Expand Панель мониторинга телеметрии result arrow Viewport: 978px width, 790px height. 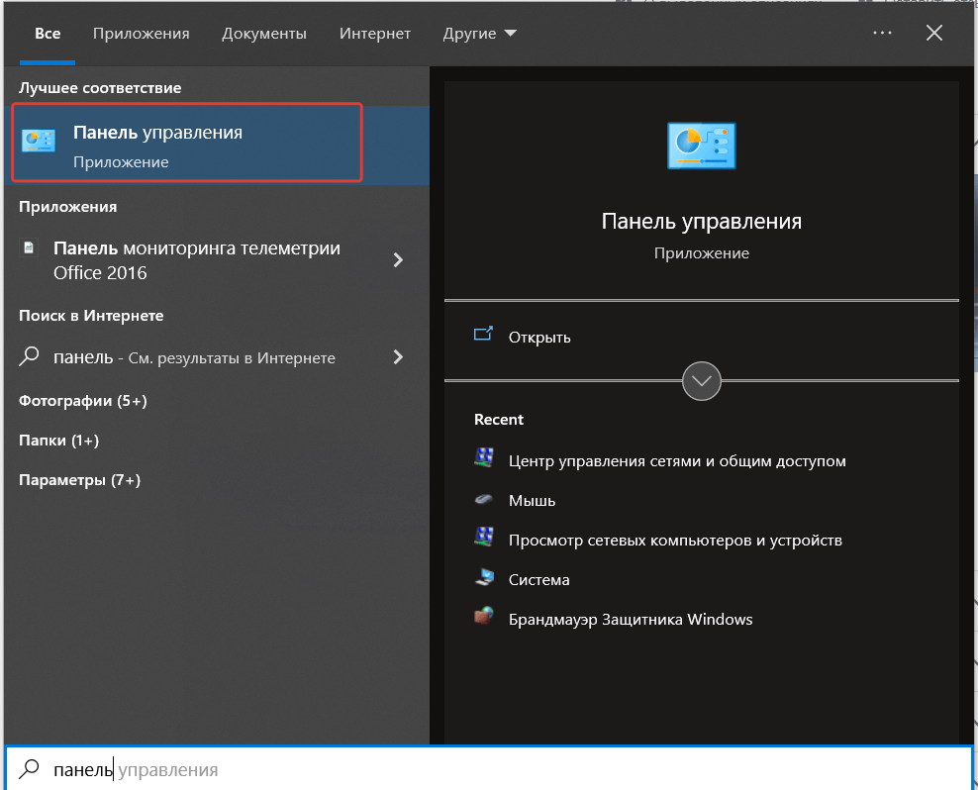click(398, 260)
